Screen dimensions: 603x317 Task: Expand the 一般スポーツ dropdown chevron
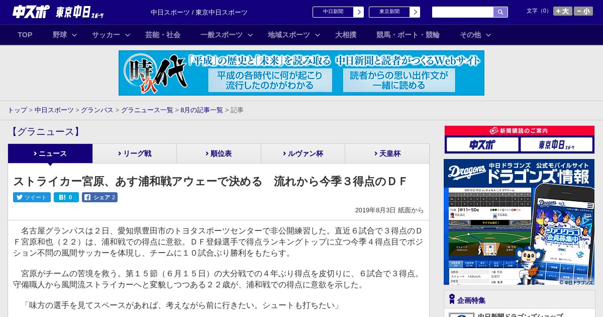tap(250, 35)
